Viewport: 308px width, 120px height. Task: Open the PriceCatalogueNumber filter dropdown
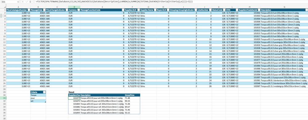29,10
